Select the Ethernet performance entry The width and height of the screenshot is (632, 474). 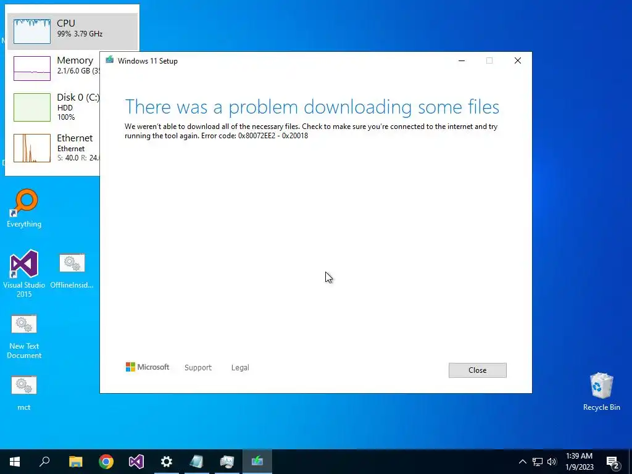coord(54,148)
